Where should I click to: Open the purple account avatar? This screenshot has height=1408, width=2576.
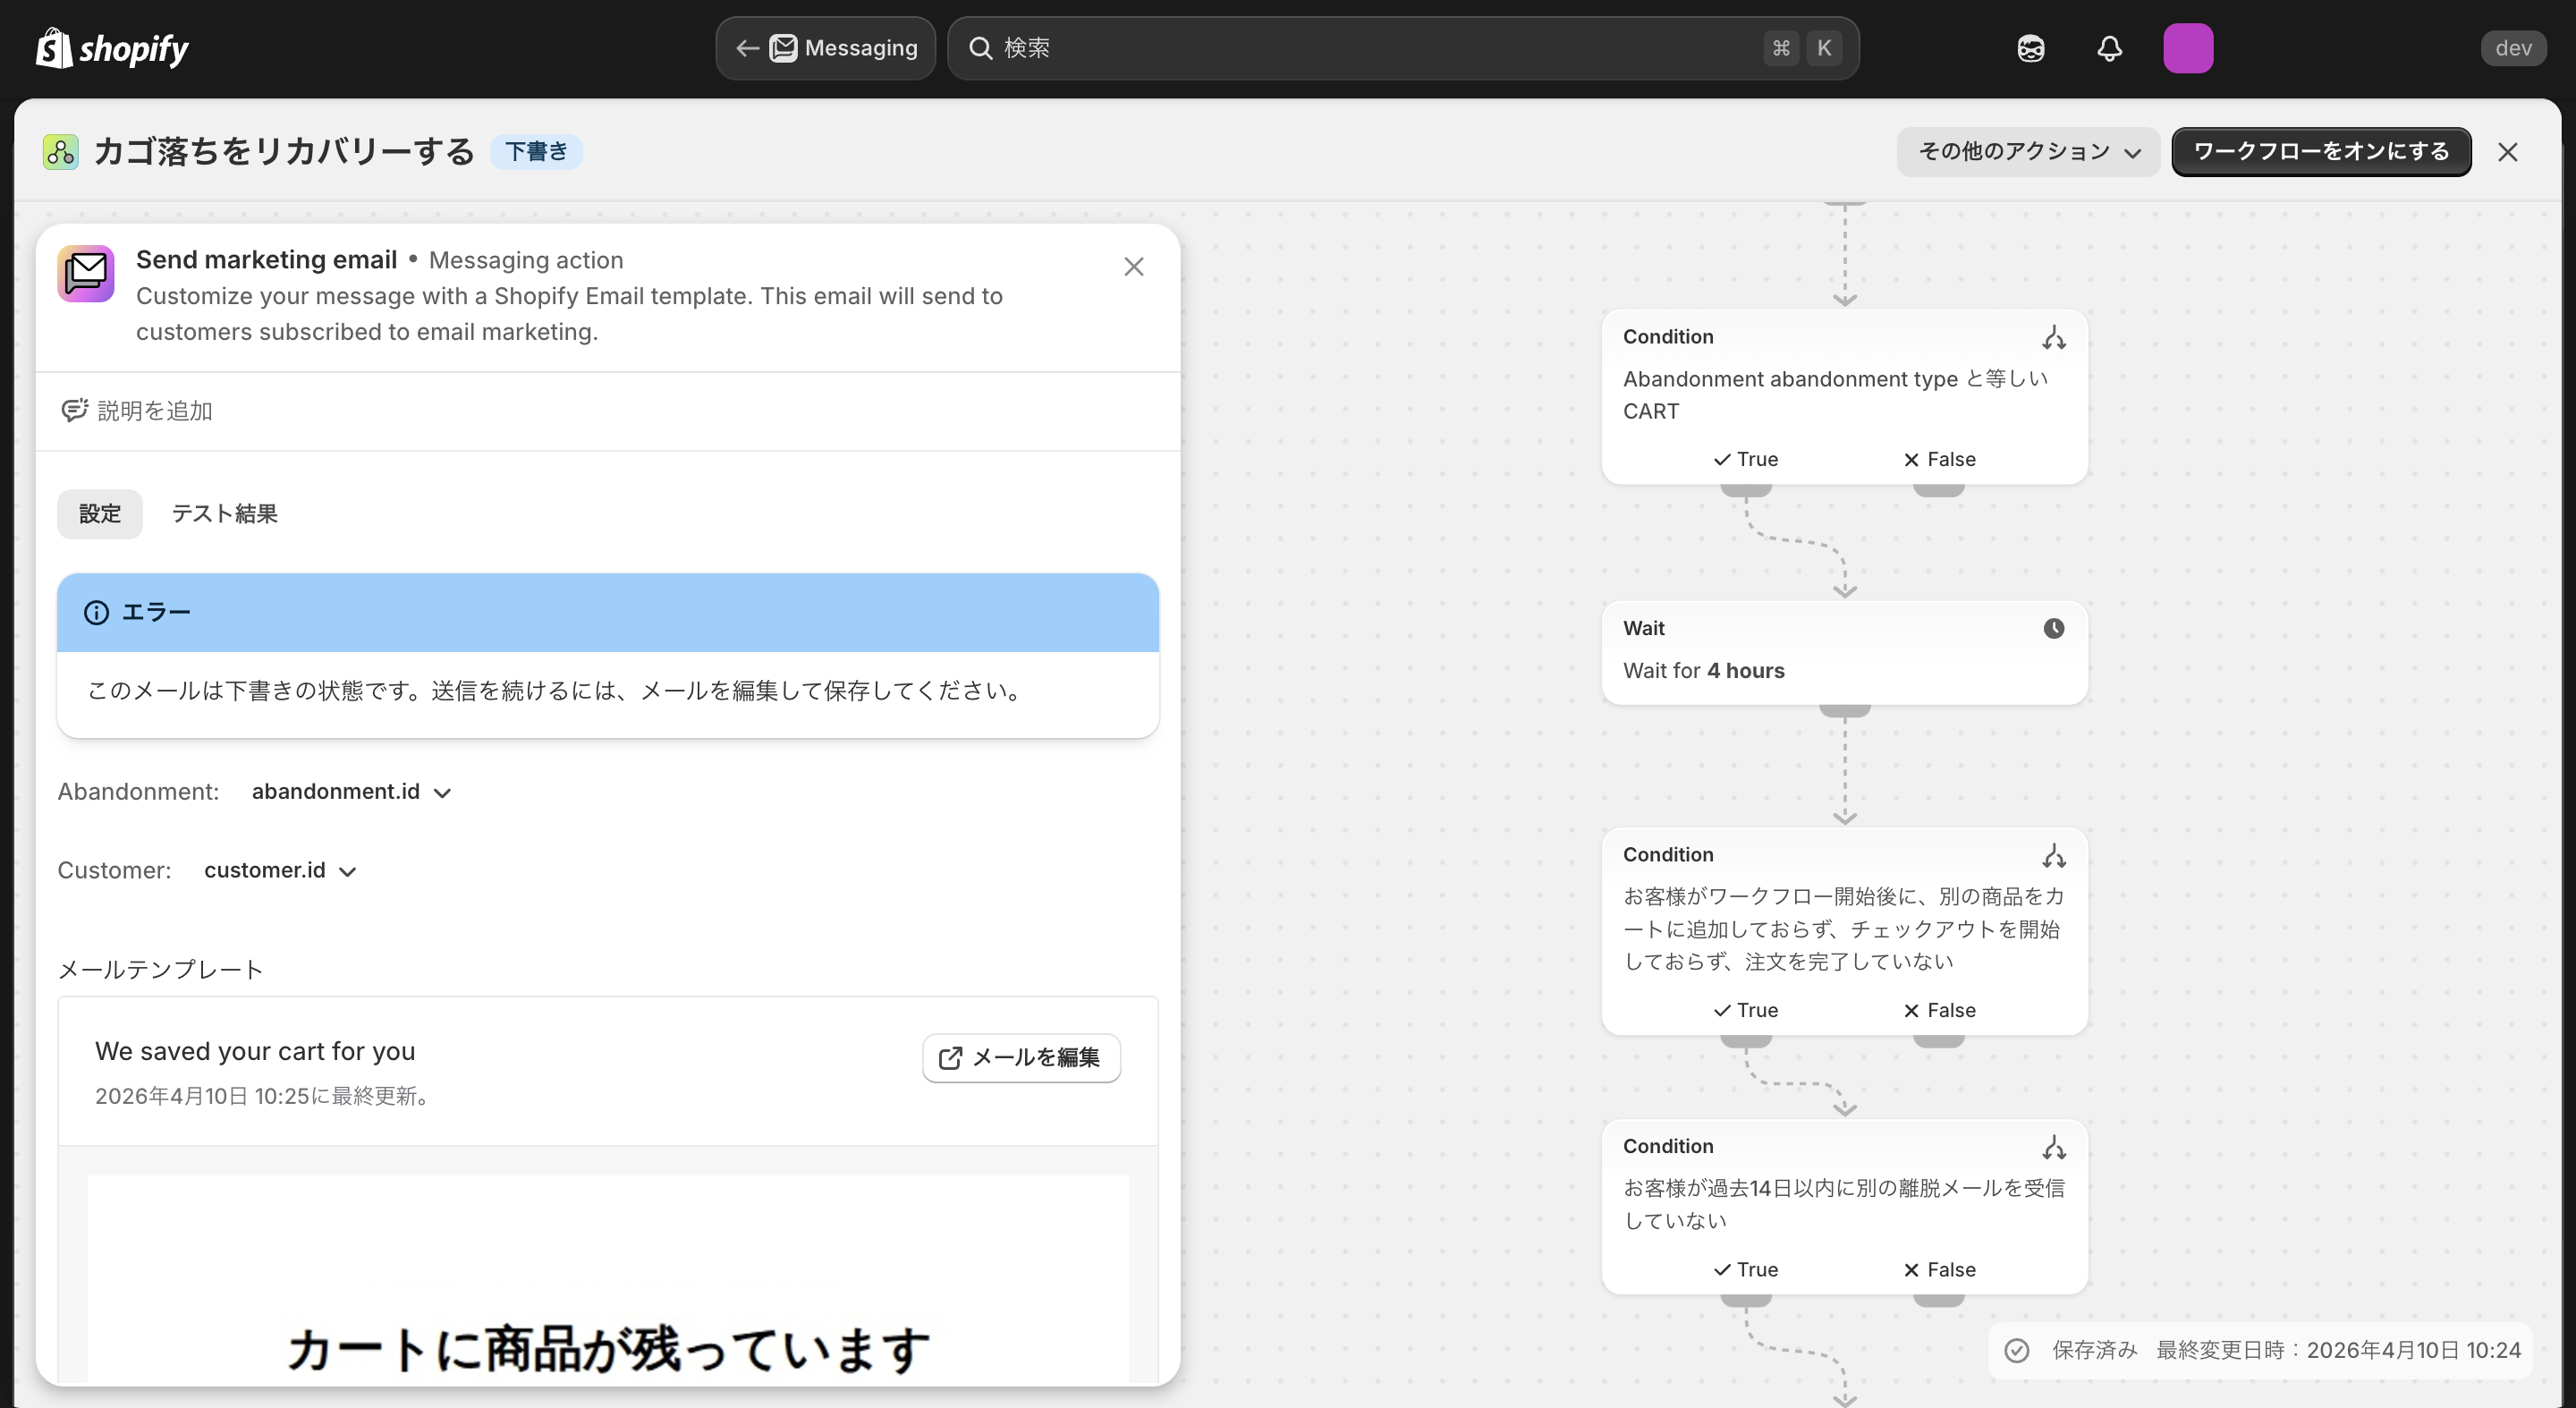pyautogui.click(x=2189, y=48)
